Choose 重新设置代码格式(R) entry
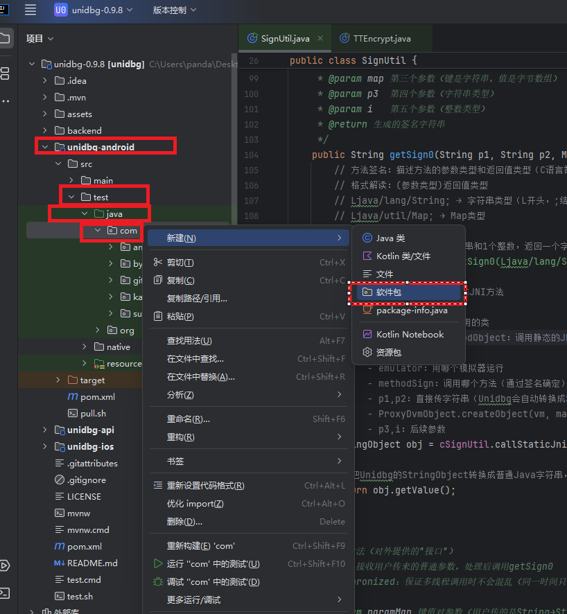 pyautogui.click(x=248, y=486)
